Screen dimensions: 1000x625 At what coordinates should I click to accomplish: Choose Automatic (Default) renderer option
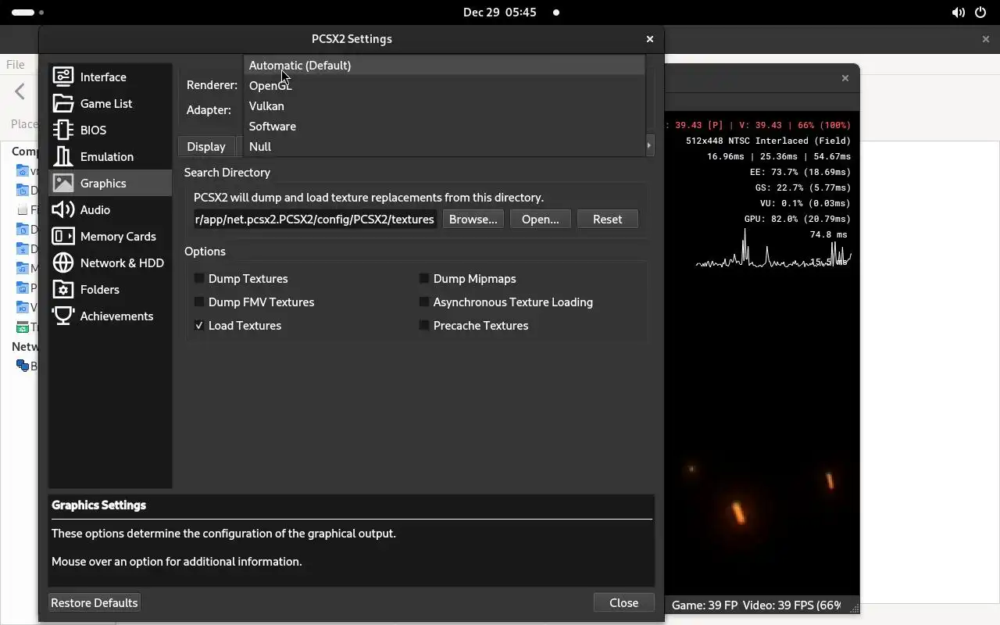pos(445,65)
